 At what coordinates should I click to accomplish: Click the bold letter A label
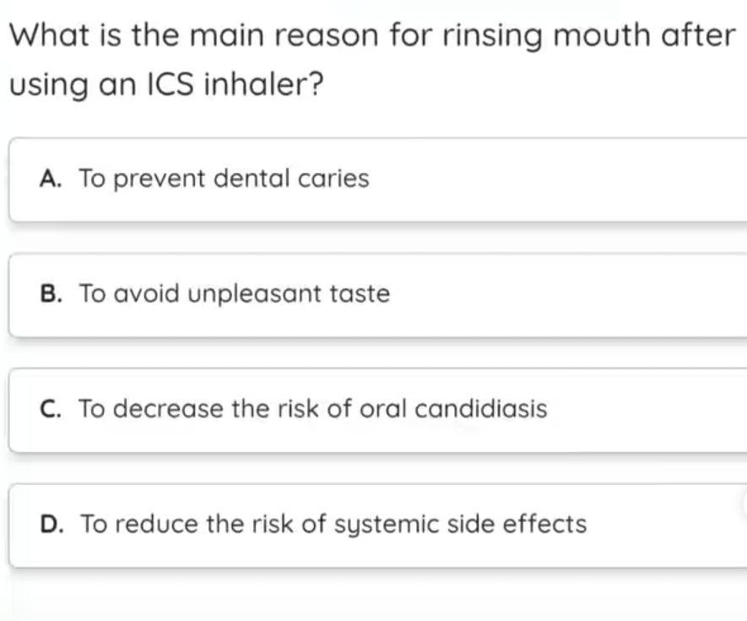click(51, 179)
